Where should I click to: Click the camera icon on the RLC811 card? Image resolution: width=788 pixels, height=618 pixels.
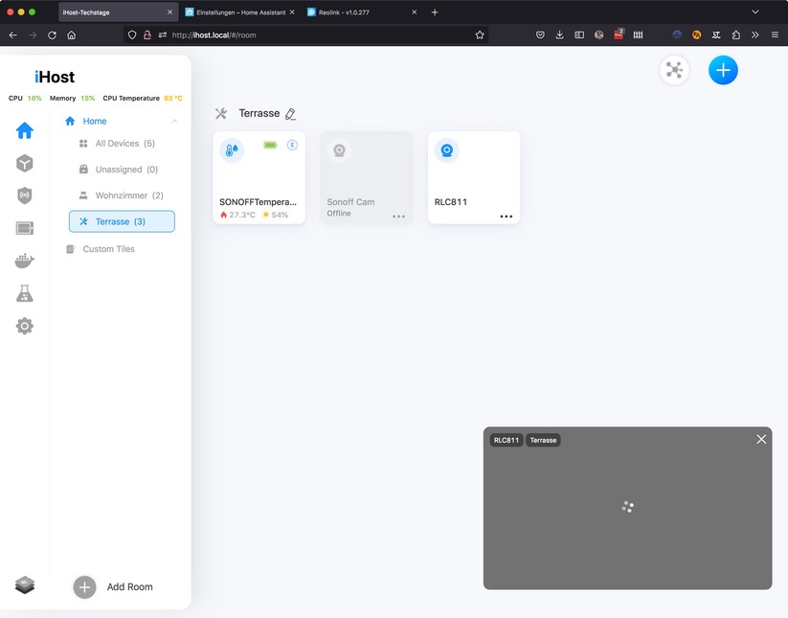pos(446,149)
